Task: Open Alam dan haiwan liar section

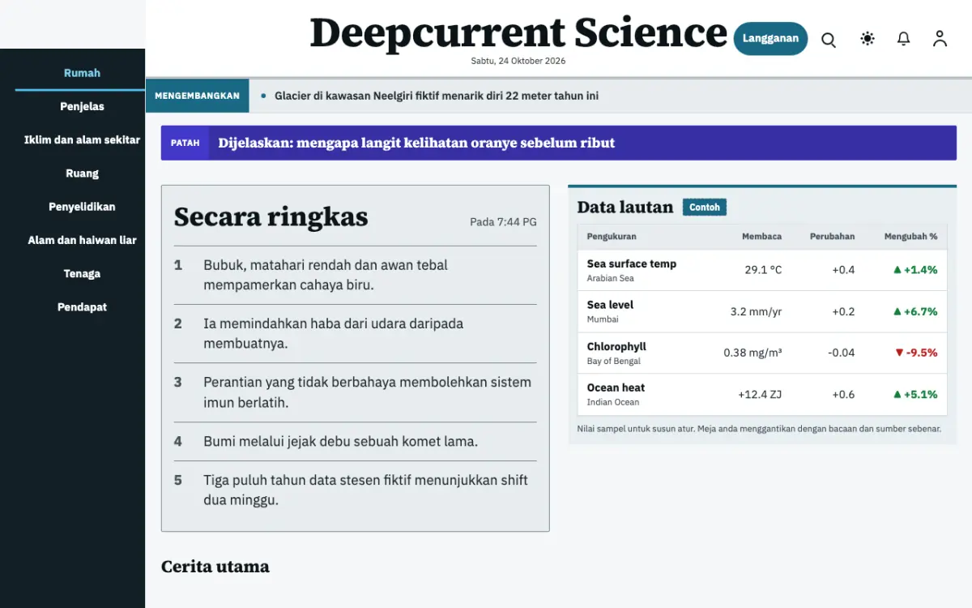Action: point(82,240)
